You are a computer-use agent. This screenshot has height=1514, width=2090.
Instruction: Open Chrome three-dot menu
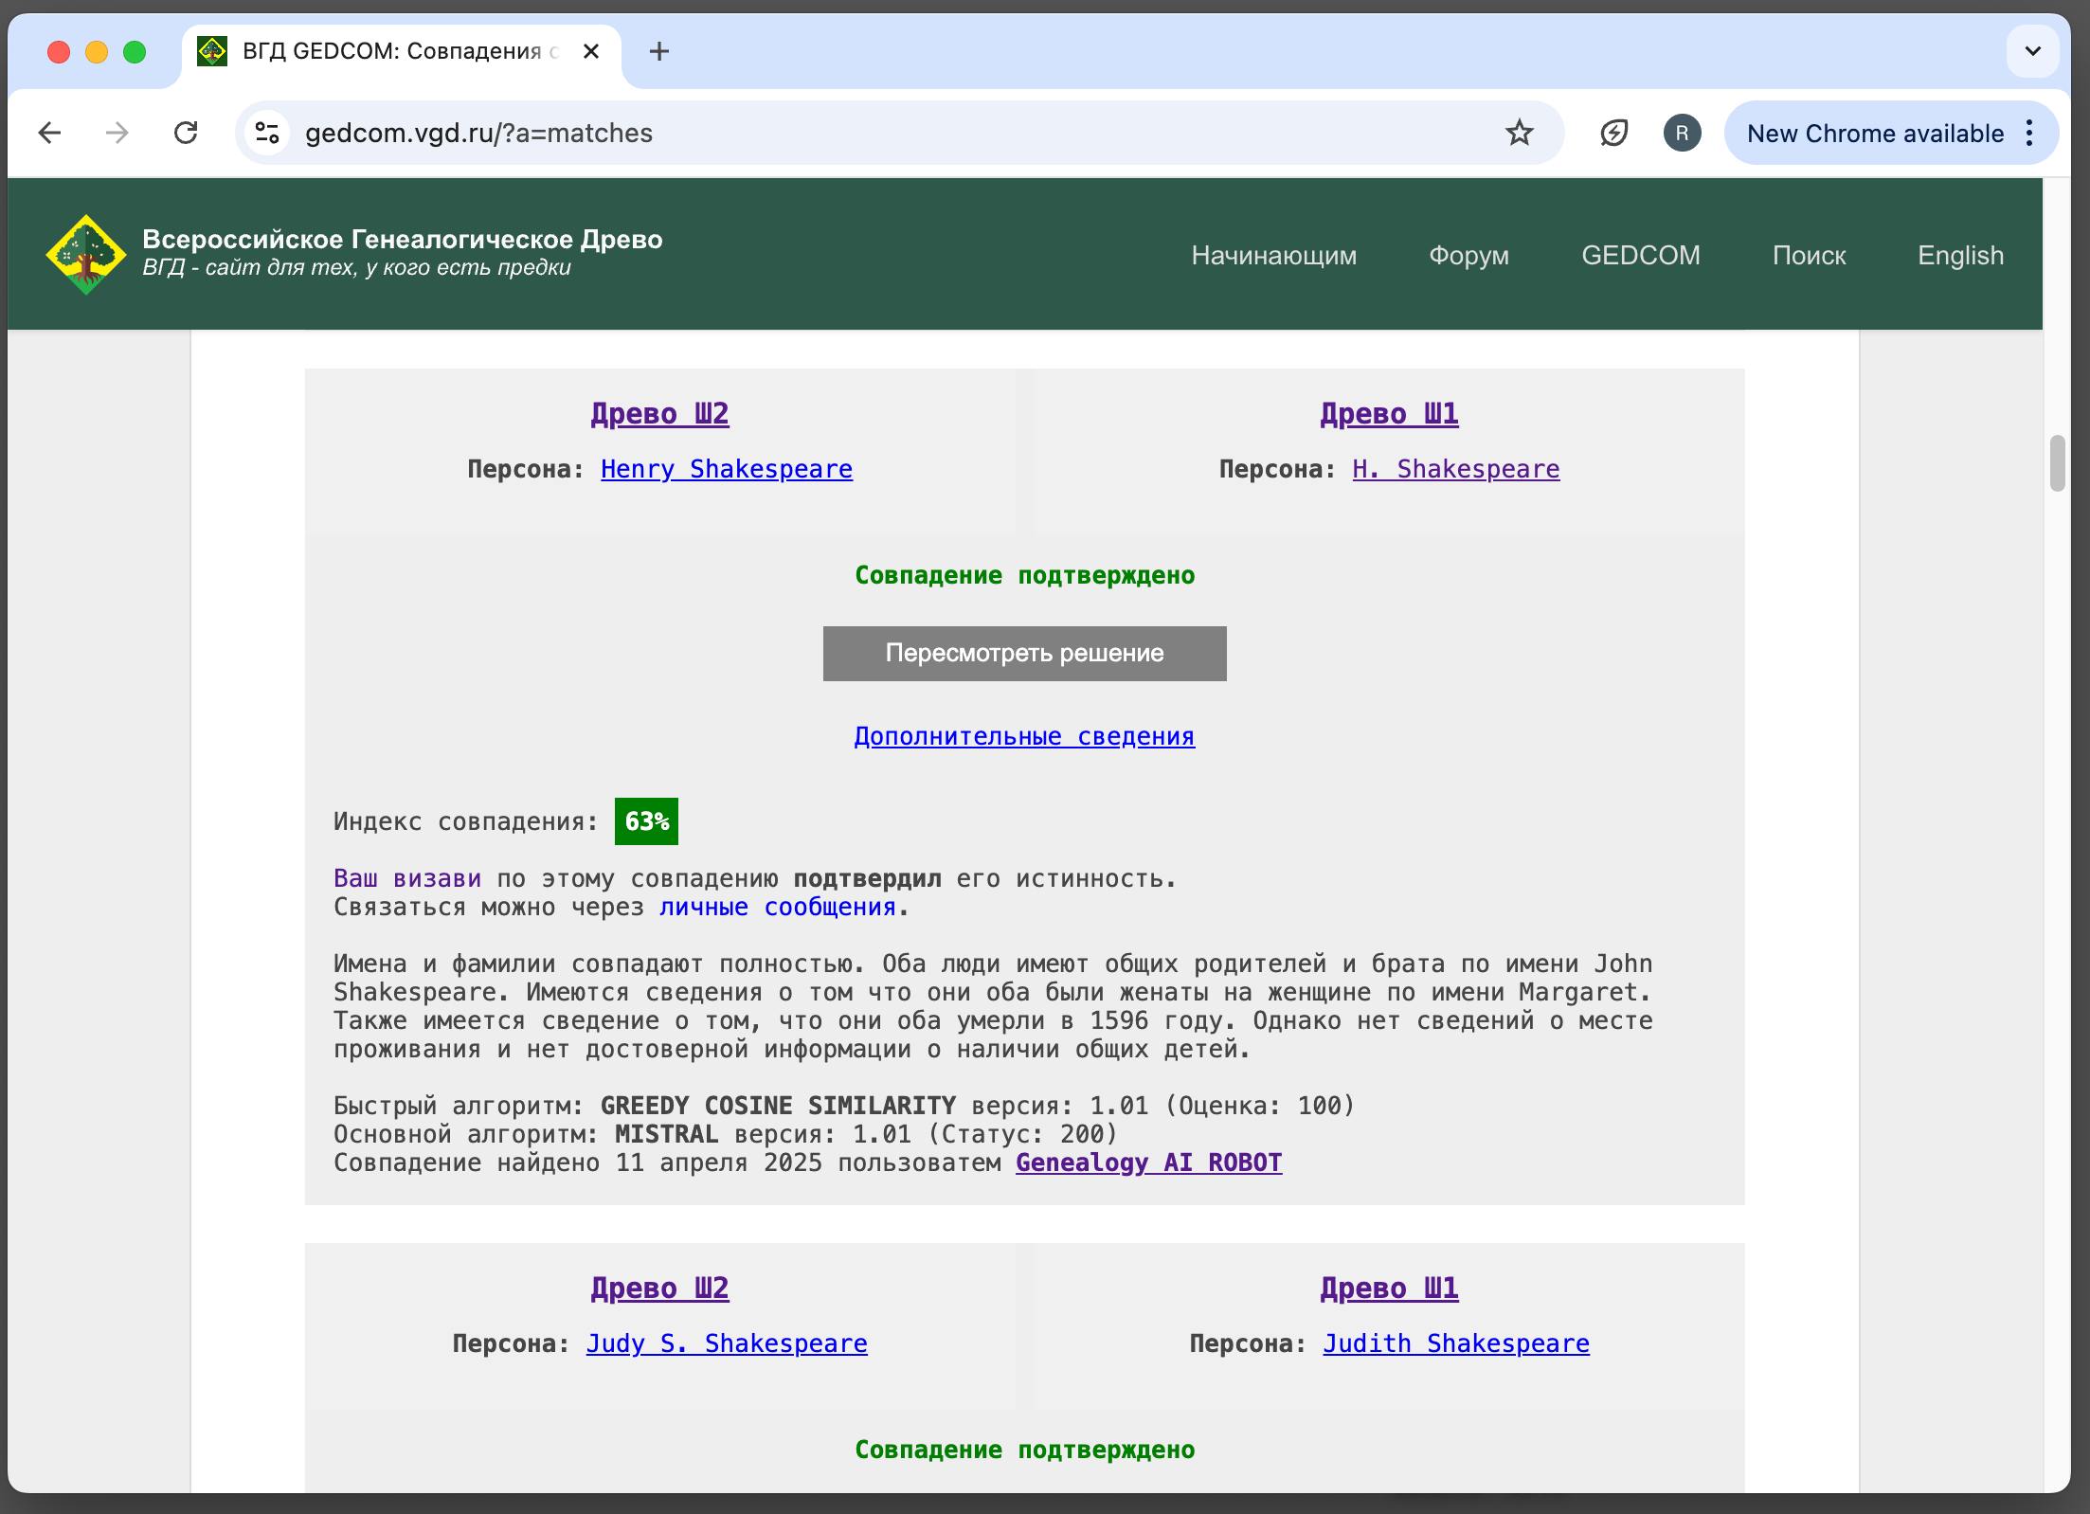click(x=2029, y=133)
